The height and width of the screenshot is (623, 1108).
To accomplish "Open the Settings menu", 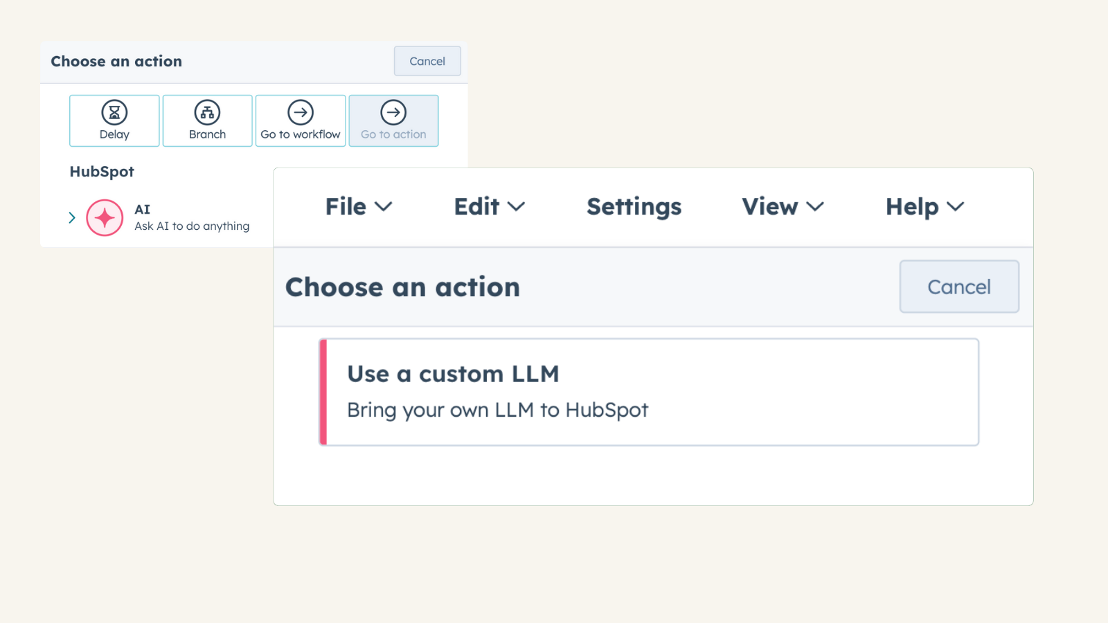I will [634, 206].
